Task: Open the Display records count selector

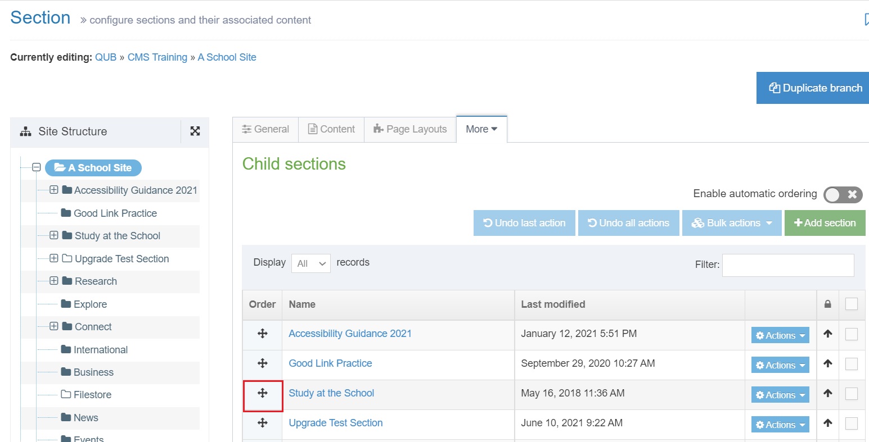Action: tap(310, 263)
